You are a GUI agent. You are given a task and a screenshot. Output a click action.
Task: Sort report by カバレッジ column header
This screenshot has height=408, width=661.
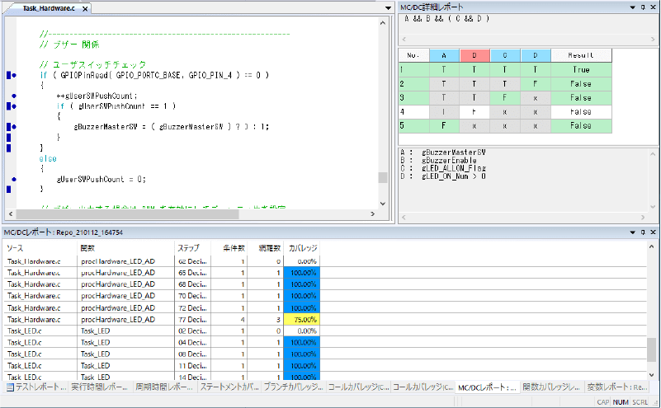[300, 247]
